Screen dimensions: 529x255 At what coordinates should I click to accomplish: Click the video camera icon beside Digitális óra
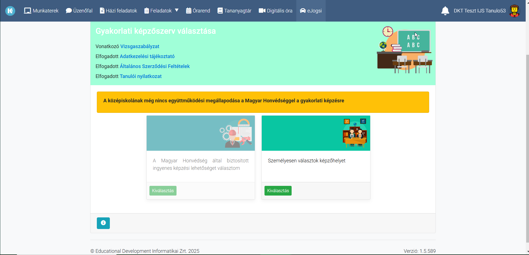point(262,11)
